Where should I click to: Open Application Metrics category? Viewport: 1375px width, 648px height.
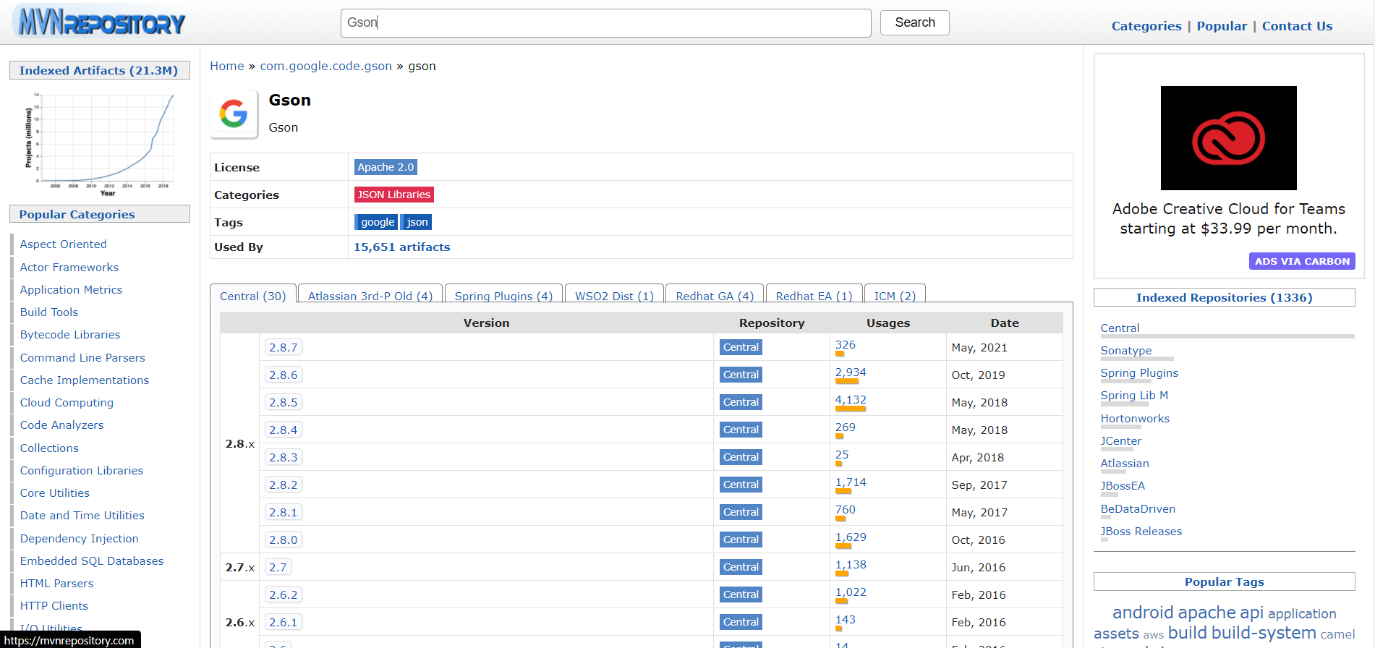(71, 289)
